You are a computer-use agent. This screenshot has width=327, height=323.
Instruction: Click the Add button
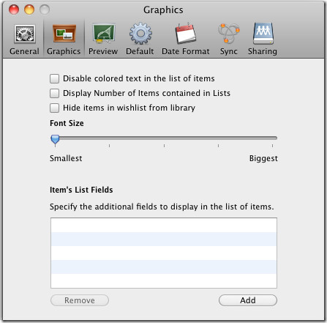tap(248, 300)
